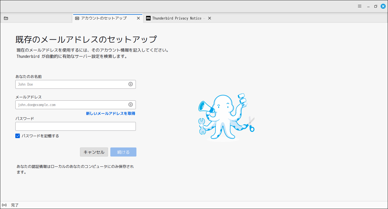Viewport: 388px width, 209px height.
Task: Open the hamburger application menu
Action: pos(359,6)
